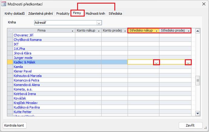Image resolution: width=209 pixels, height=132 pixels.
Task: Select the row selector for Kadlec & Málek
Action: (x=10, y=62)
